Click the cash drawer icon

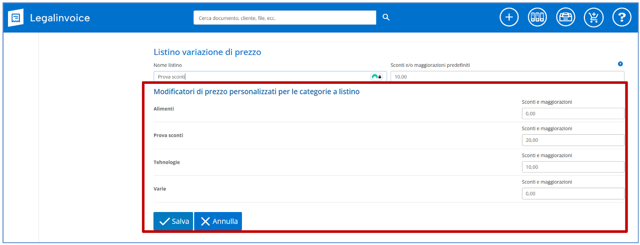(x=565, y=17)
